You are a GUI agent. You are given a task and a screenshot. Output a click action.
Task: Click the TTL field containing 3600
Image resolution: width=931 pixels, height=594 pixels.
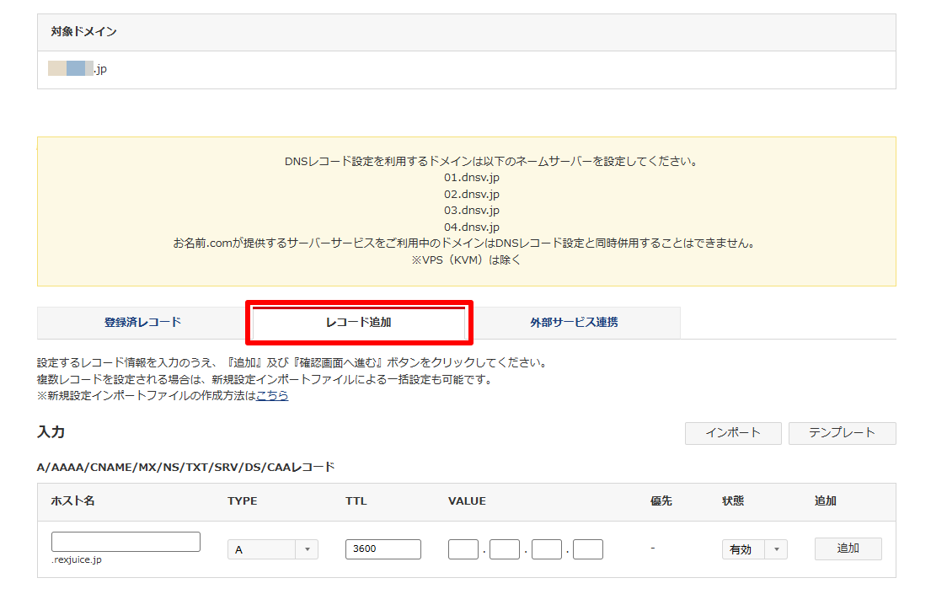[x=383, y=549]
